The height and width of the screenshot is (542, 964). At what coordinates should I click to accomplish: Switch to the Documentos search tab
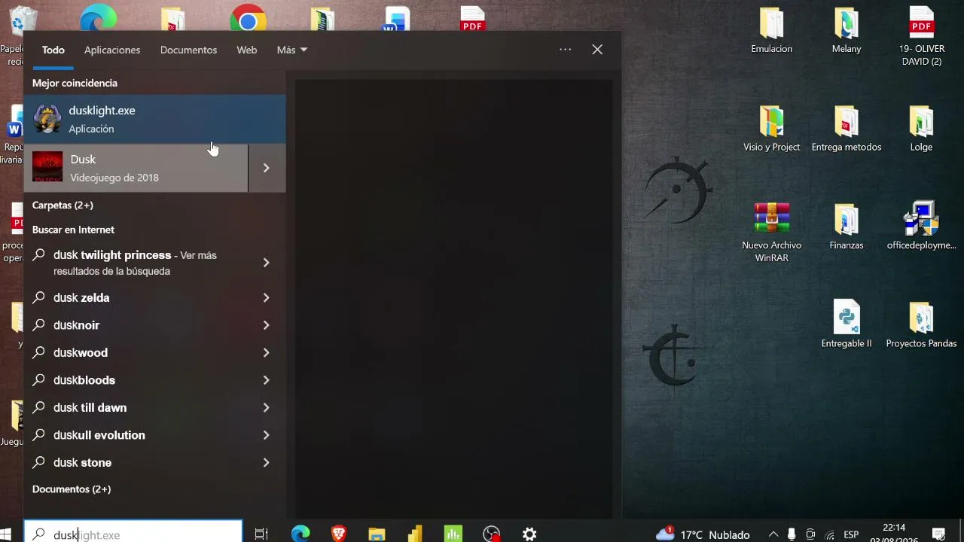[188, 50]
